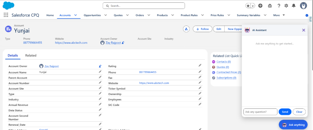The image size is (313, 130).
Task: Clear the AI Assistant chat
Action: coord(299,112)
